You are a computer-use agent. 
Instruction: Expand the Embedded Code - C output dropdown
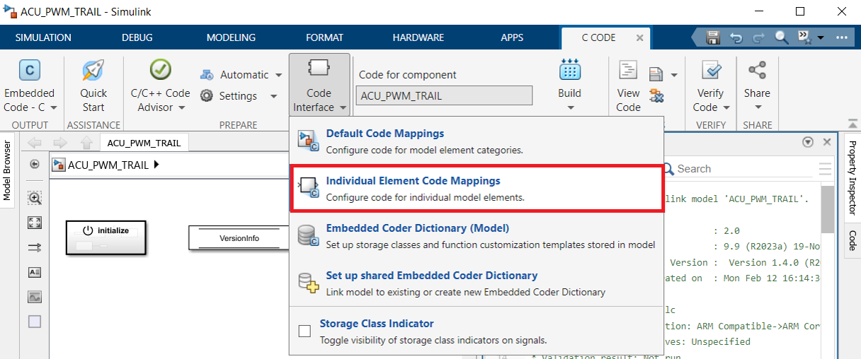coord(53,108)
